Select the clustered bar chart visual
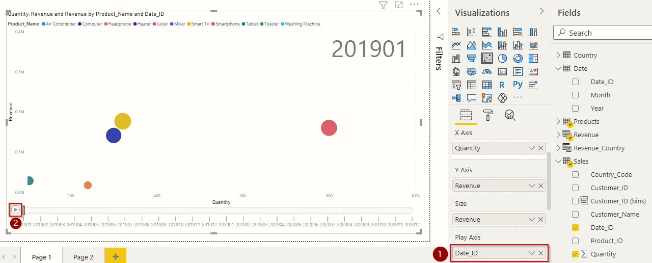Screen dimensions: 652x263 (x=487, y=32)
